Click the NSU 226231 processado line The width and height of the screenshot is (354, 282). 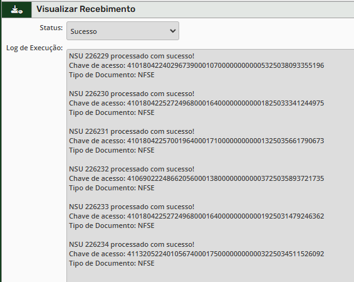(x=132, y=131)
